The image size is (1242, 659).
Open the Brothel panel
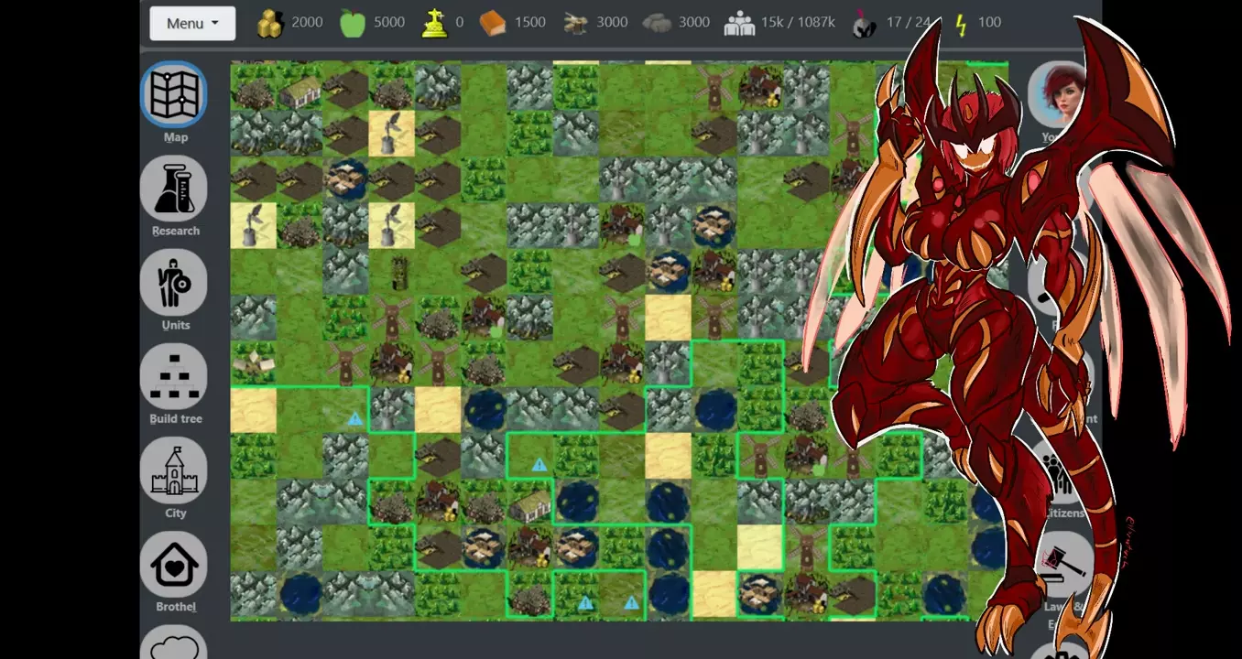174,565
